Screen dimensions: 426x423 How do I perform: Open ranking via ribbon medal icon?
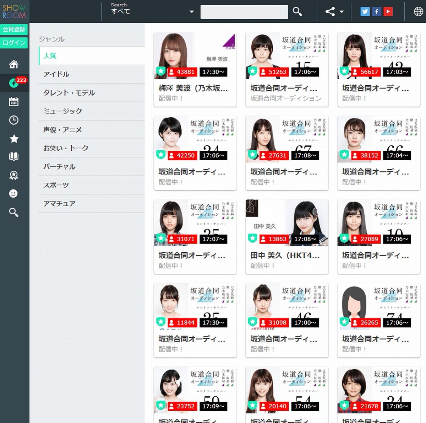pyautogui.click(x=14, y=175)
